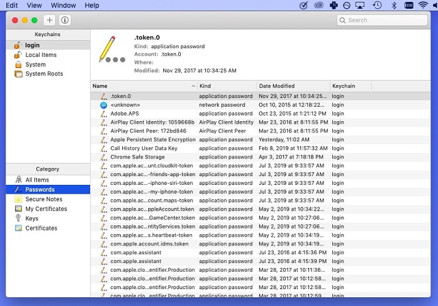
Task: Click the My Certificates icon
Action: [x=18, y=209]
